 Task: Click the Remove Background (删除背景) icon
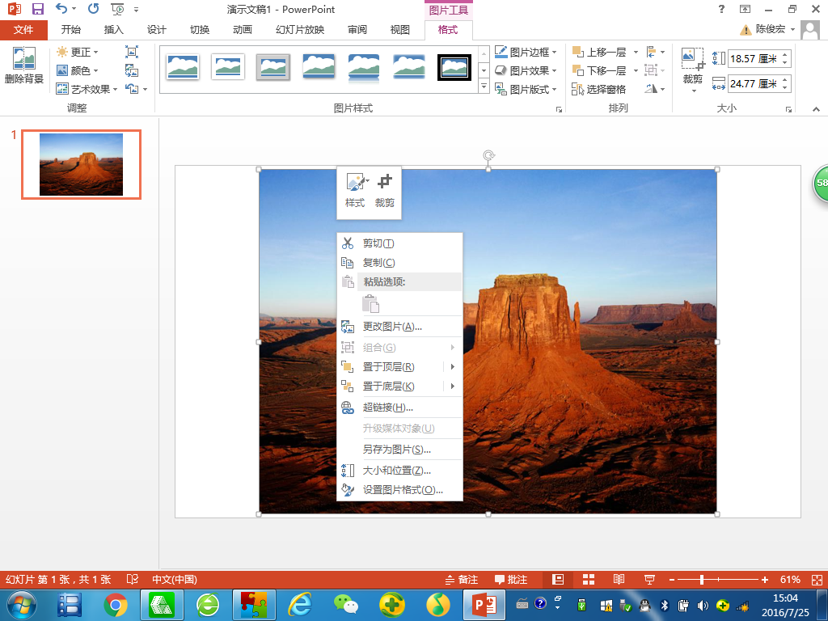coord(23,58)
